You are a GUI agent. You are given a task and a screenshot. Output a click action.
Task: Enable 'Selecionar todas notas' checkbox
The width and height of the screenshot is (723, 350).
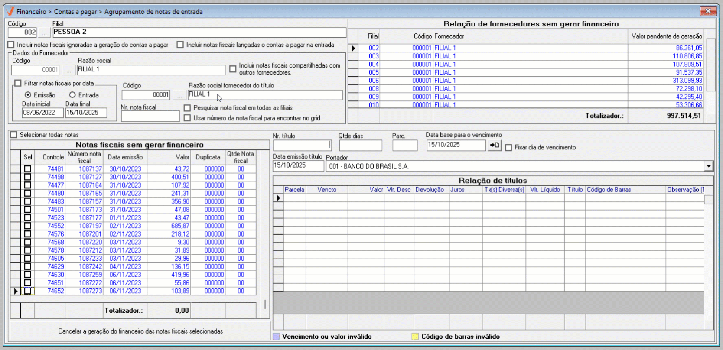coord(14,135)
